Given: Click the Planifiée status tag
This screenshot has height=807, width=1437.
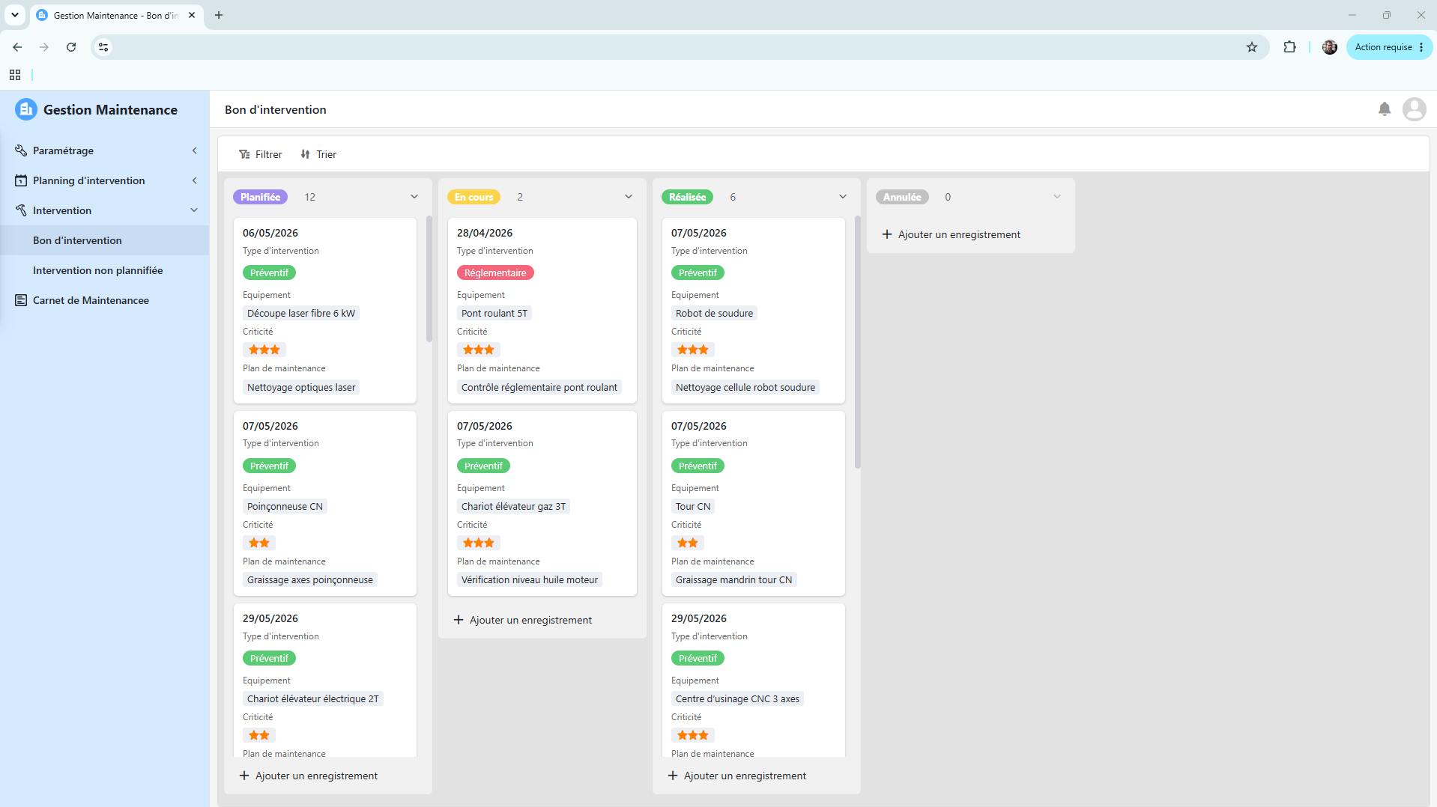Looking at the screenshot, I should click(260, 197).
